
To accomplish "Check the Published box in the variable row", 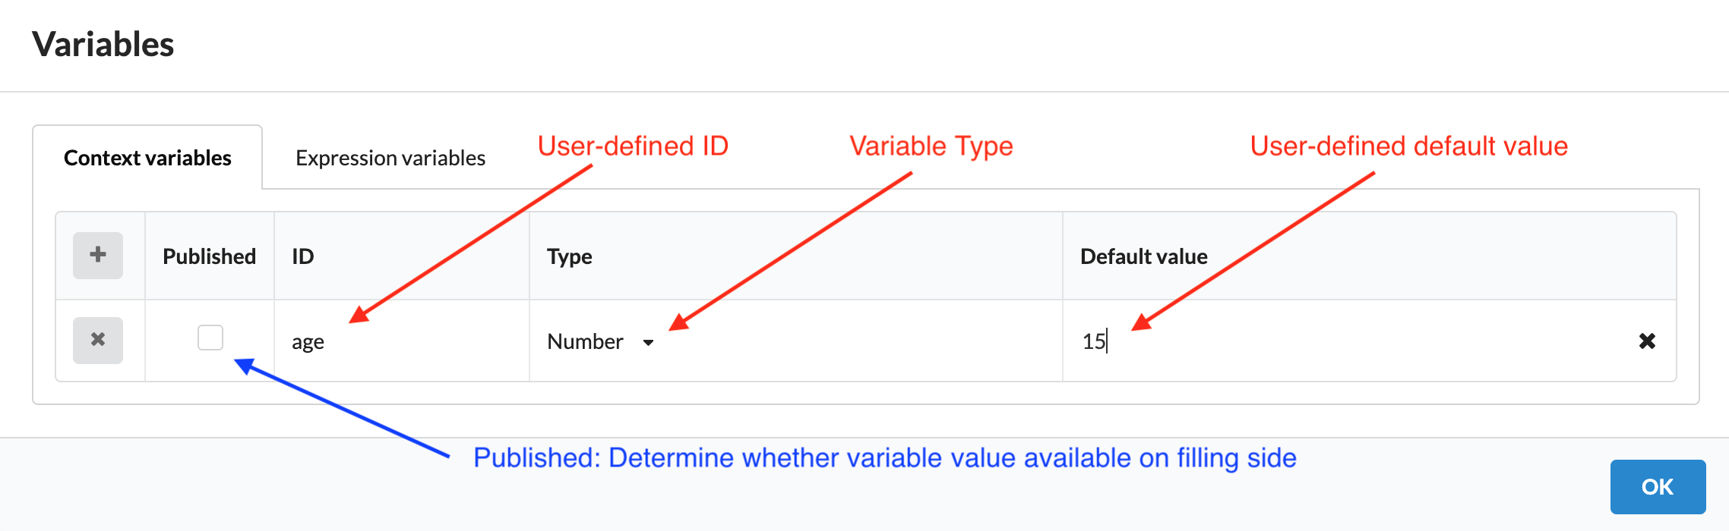I will (x=210, y=338).
